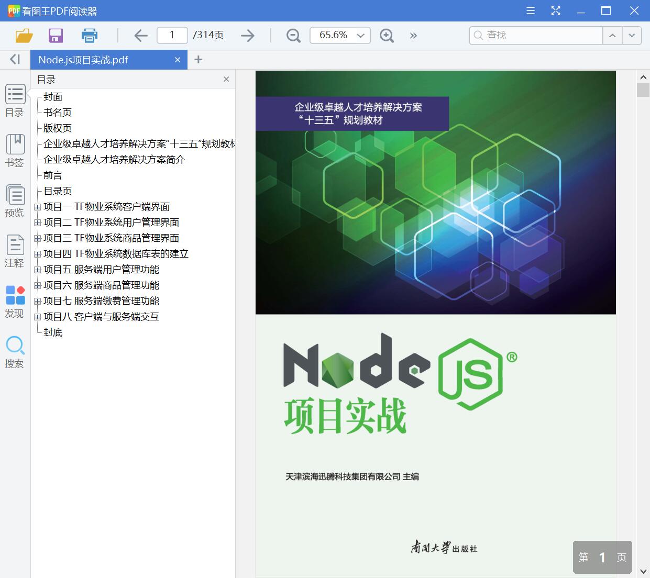Select 前言 in the outline
The height and width of the screenshot is (578, 650).
click(53, 175)
